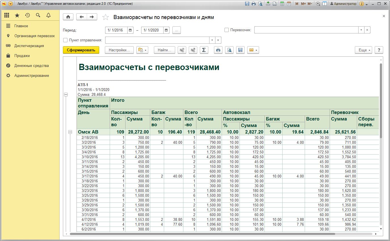The width and height of the screenshot is (390, 241).
Task: Click the yellow Сформировать button
Action: (x=81, y=50)
